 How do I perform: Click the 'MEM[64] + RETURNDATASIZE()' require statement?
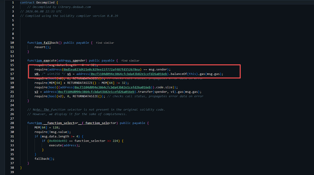81,83
